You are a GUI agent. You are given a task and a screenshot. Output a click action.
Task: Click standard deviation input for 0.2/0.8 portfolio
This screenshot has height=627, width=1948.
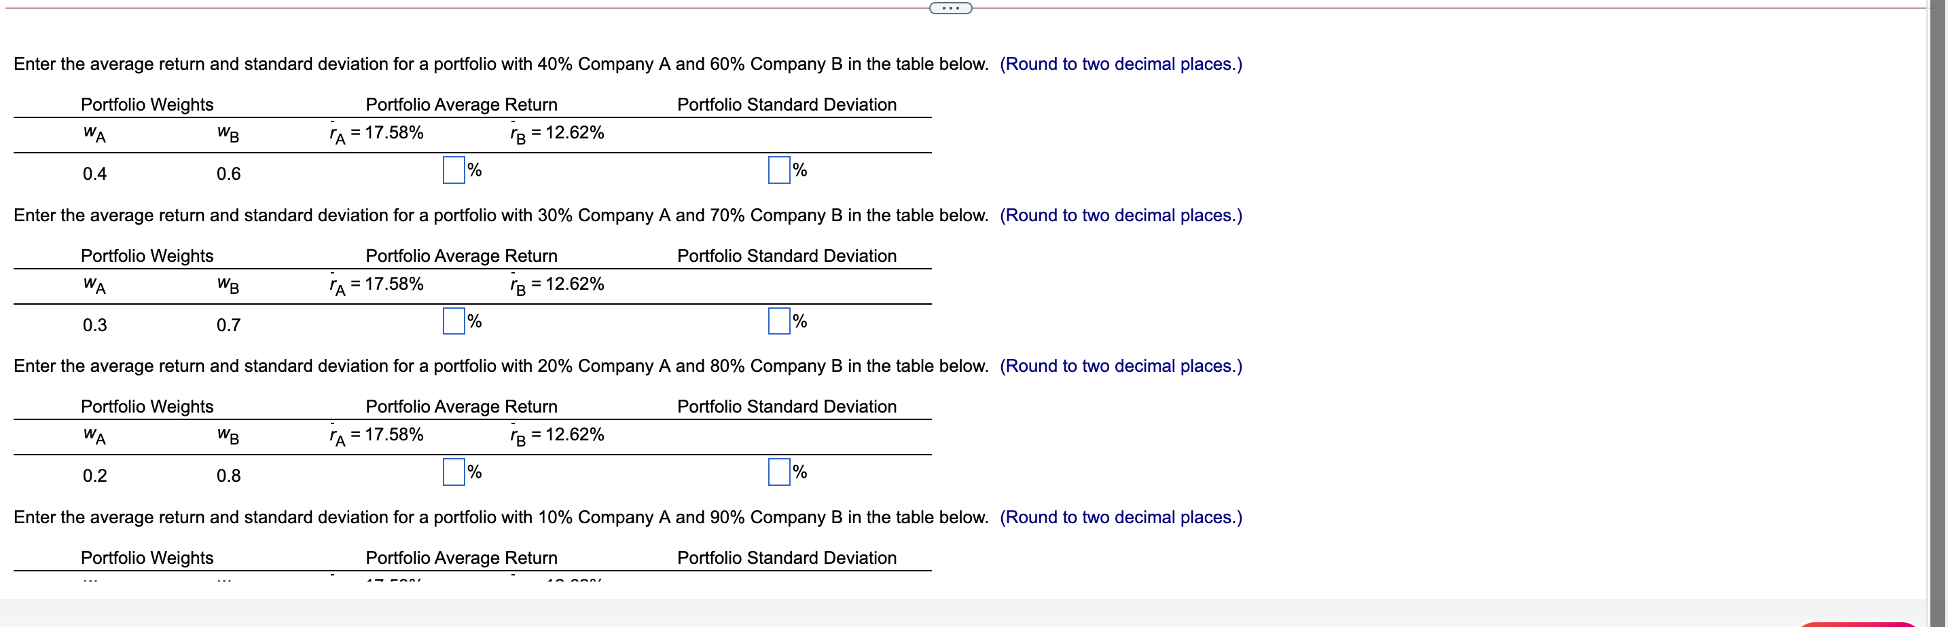click(x=779, y=472)
